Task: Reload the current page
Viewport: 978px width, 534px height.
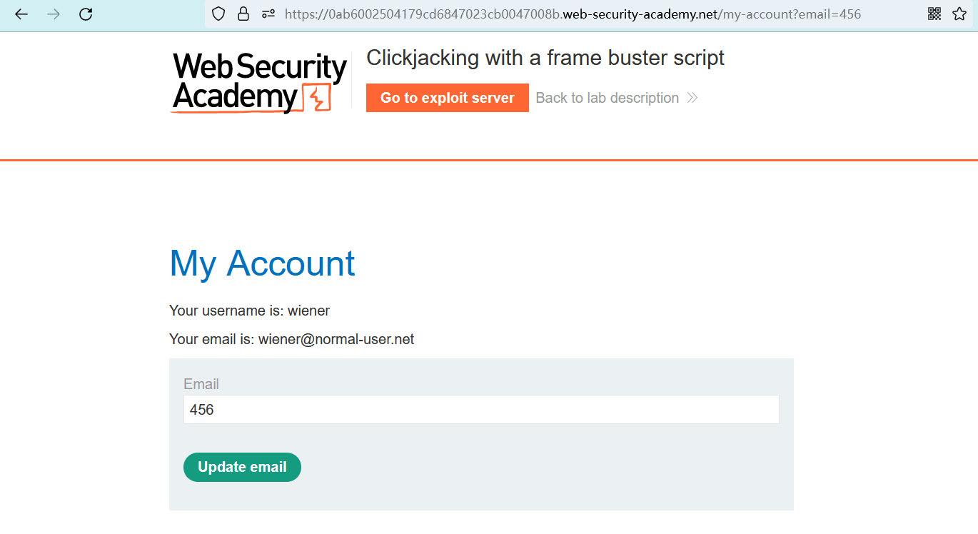Action: 86,14
